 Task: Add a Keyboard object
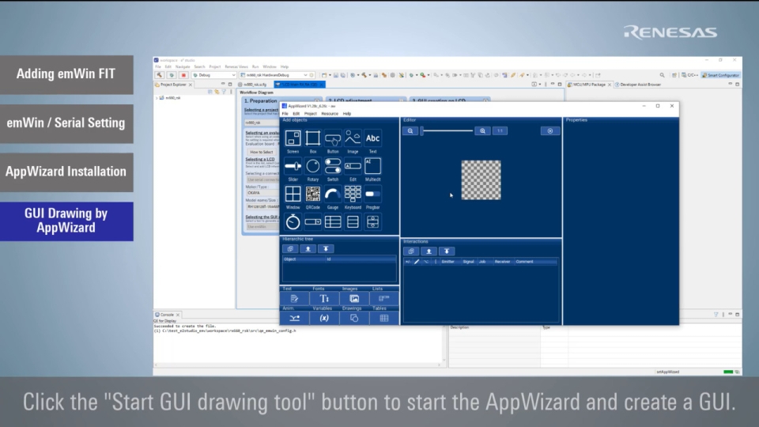tap(353, 195)
